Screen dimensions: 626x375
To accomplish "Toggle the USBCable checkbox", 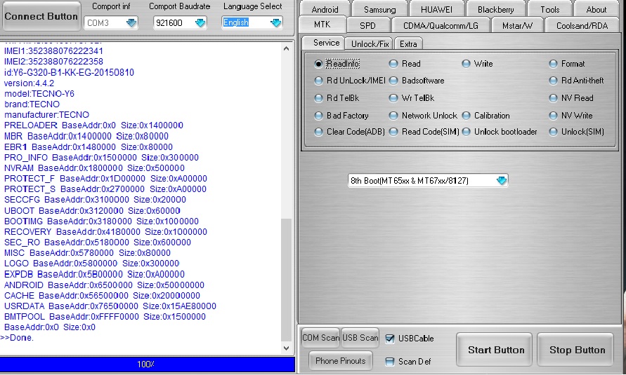I will [390, 339].
